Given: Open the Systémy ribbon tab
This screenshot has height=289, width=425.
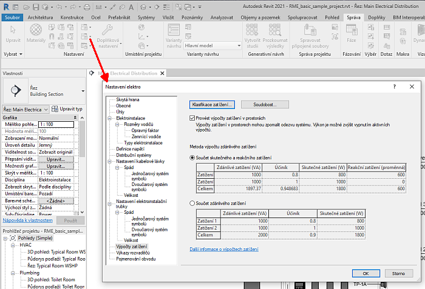Looking at the screenshot, I should (146, 18).
